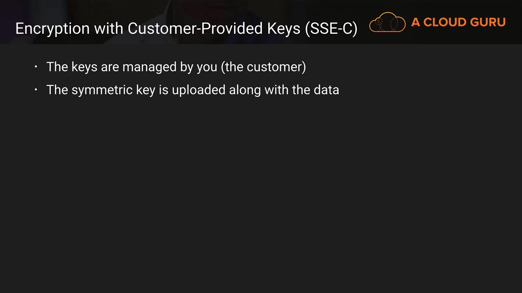The width and height of the screenshot is (522, 293).
Task: Click the word you in the first bullet
Action: [207, 67]
